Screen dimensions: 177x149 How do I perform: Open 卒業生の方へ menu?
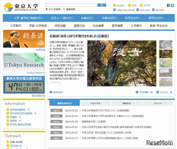[109, 18]
